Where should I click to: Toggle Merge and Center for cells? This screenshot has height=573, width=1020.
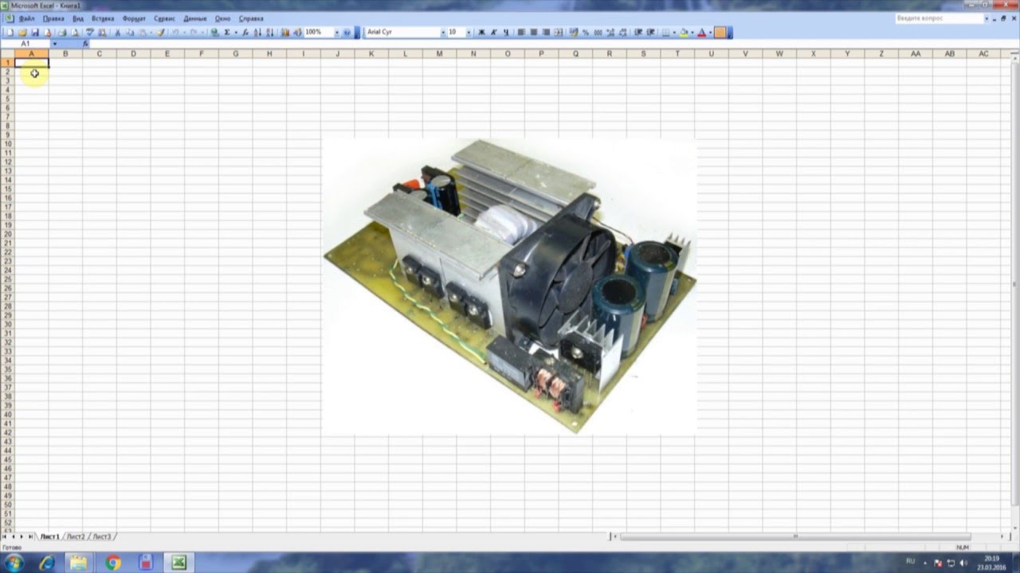point(558,33)
